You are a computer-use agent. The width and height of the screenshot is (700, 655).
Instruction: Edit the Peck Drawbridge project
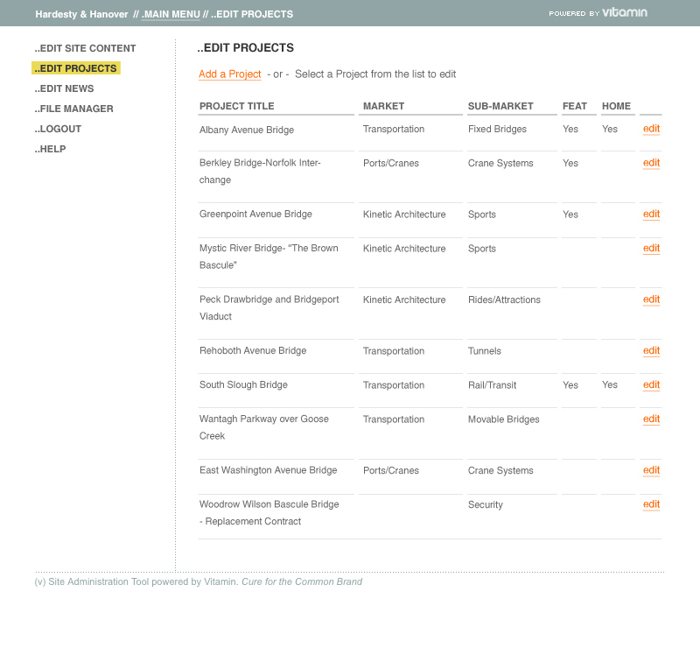(651, 299)
